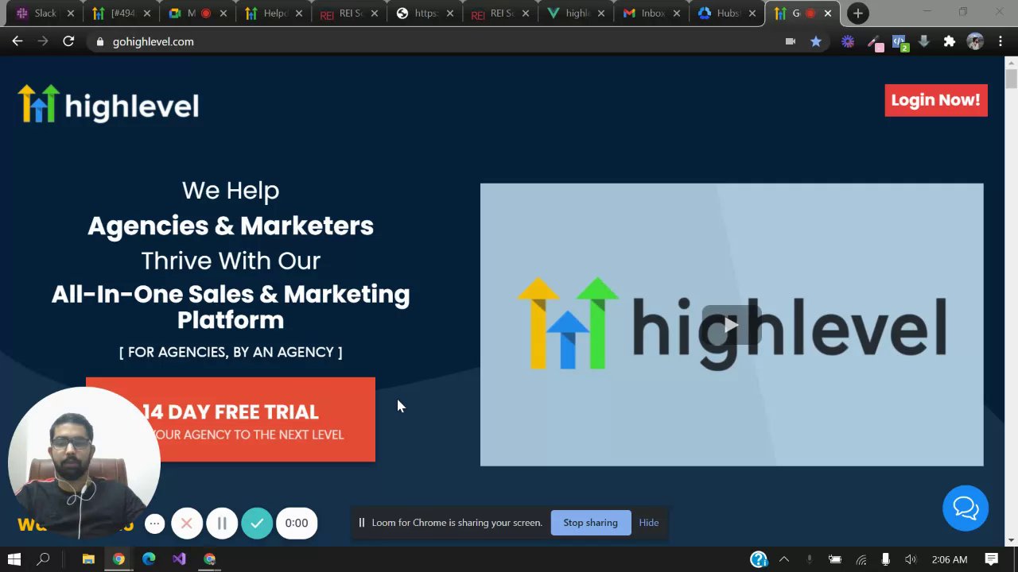Click the camera indicator in address bar
The width and height of the screenshot is (1018, 572).
coord(791,41)
